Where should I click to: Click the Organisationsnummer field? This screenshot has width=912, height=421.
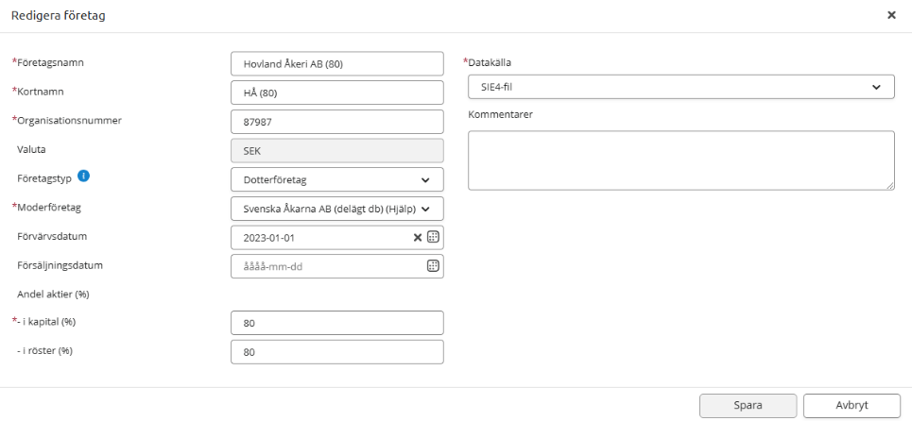click(x=336, y=121)
